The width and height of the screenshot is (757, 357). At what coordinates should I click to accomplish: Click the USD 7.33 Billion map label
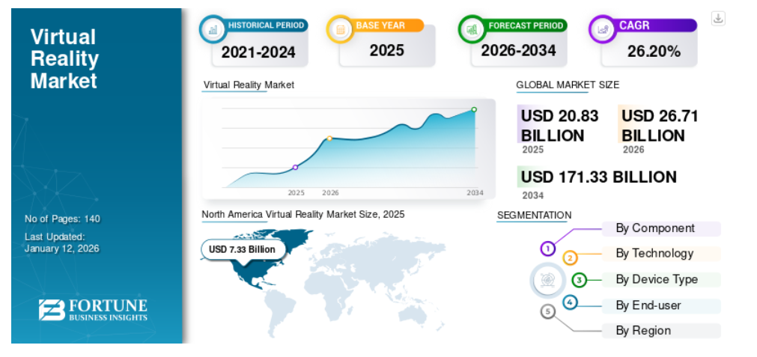pos(242,249)
